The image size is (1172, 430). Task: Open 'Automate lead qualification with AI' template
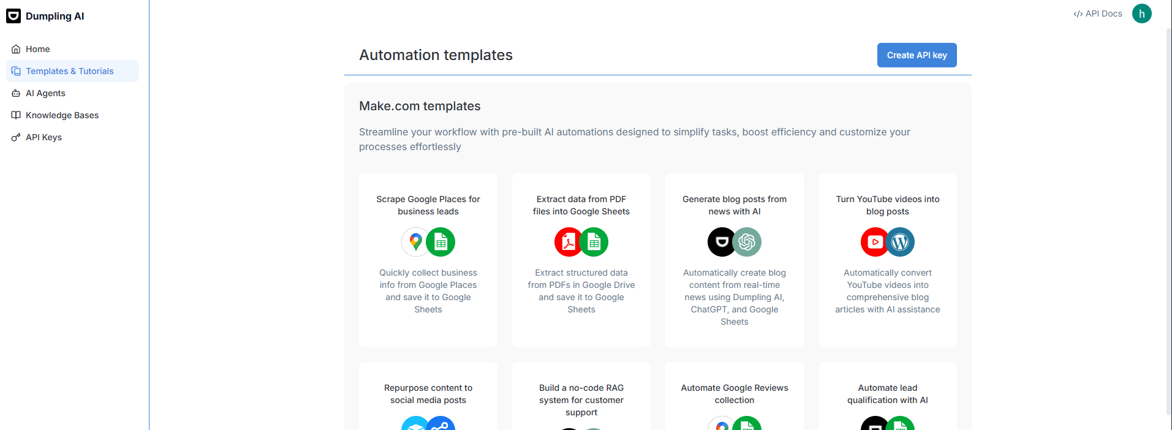click(888, 396)
